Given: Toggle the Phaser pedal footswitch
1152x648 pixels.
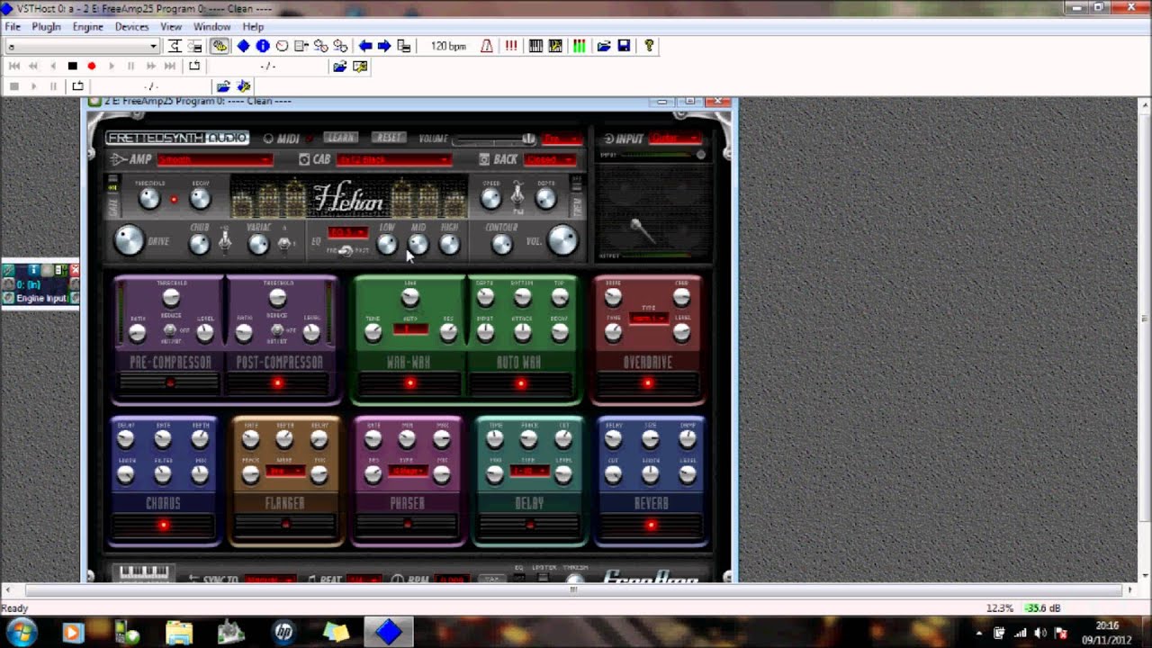Looking at the screenshot, I should pyautogui.click(x=408, y=526).
